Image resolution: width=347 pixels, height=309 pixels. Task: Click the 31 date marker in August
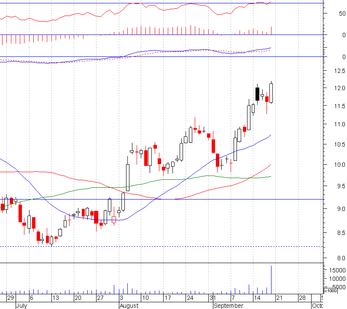tap(213, 298)
